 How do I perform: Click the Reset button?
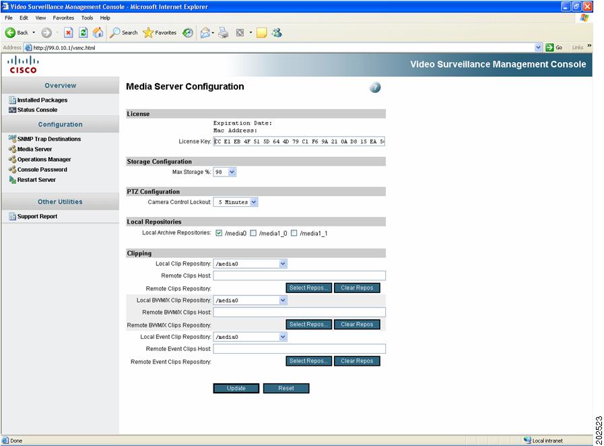coord(286,388)
